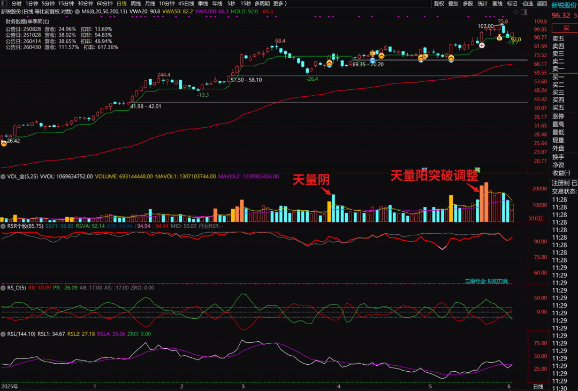Toggle the right side panel visibility icon

(523, 12)
